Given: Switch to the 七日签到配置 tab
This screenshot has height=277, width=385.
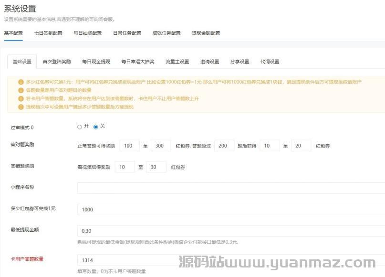Looking at the screenshot, I should pos(48,33).
